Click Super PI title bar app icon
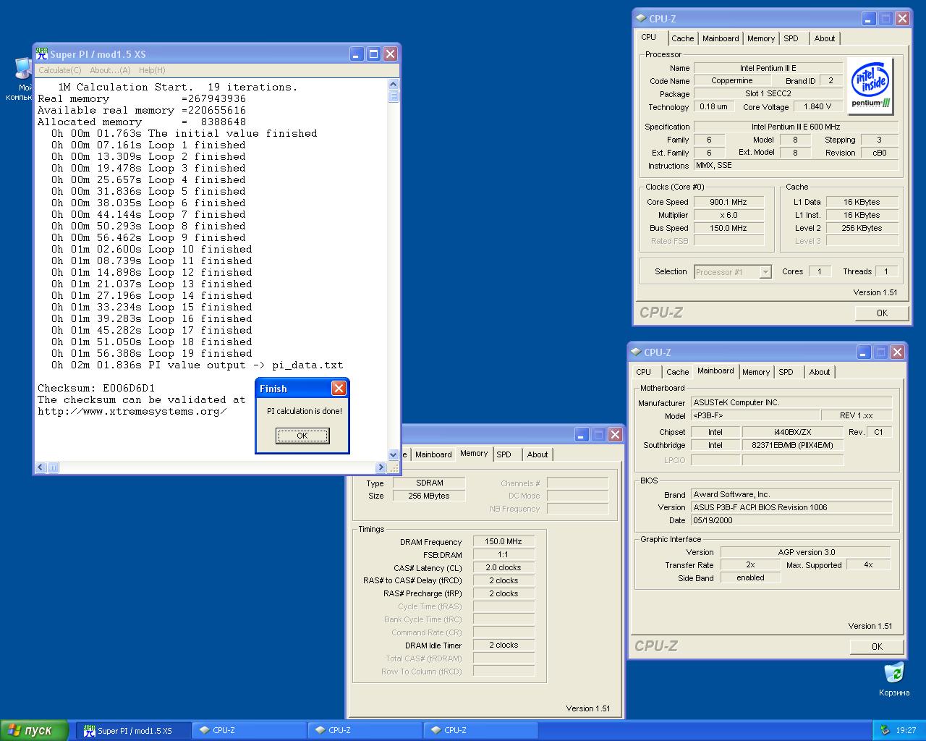Image resolution: width=926 pixels, height=741 pixels. [42, 54]
